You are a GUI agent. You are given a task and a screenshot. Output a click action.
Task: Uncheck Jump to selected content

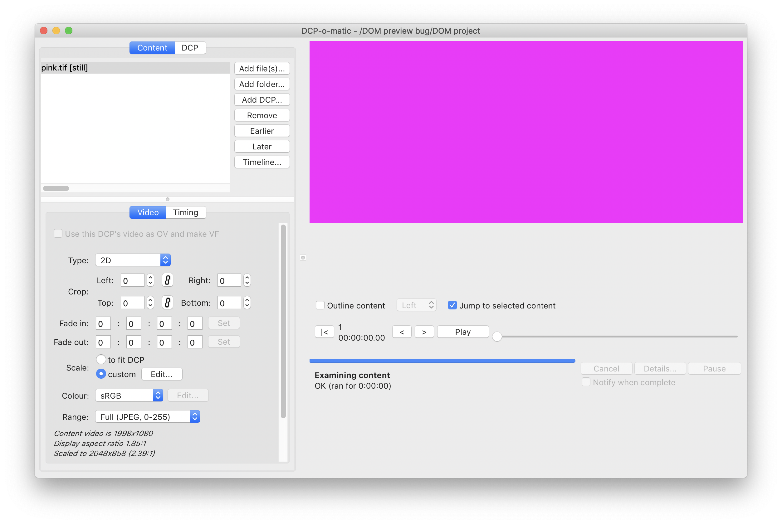click(x=452, y=305)
